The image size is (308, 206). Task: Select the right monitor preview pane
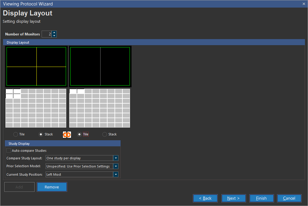click(x=100, y=67)
